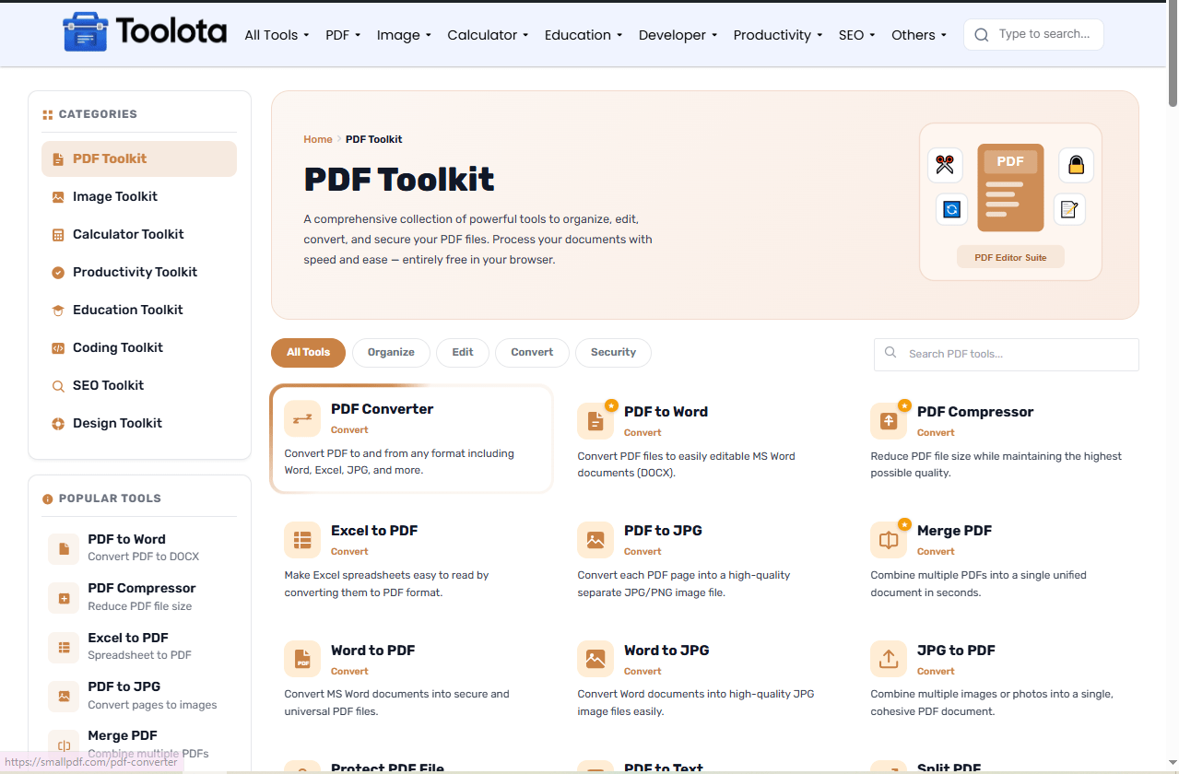Image resolution: width=1179 pixels, height=774 pixels.
Task: Expand the Developer navigation dropdown
Action: tap(678, 35)
